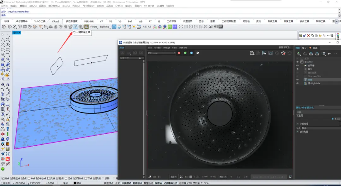341x186 pixels.
Task: Open the Floors toolbar dropdown
Action: click(x=94, y=27)
